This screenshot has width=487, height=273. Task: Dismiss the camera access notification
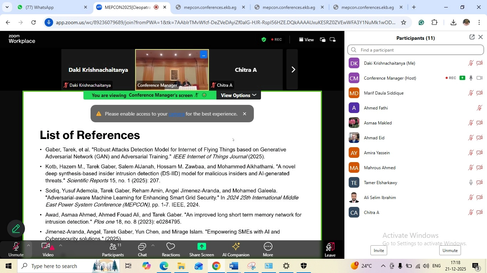[x=245, y=114]
